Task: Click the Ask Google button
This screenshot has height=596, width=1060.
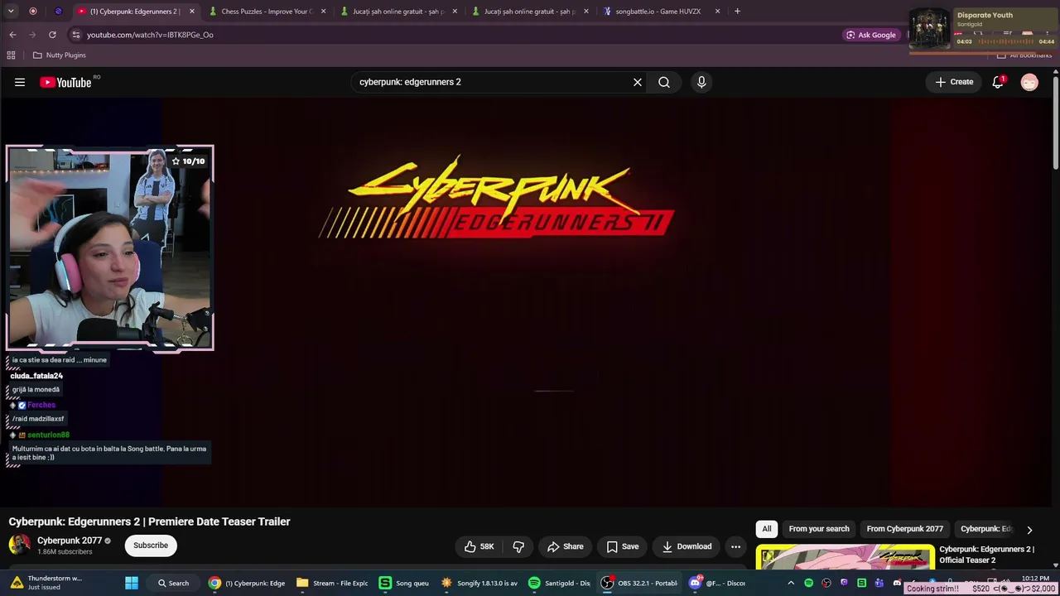Action: pyautogui.click(x=870, y=35)
